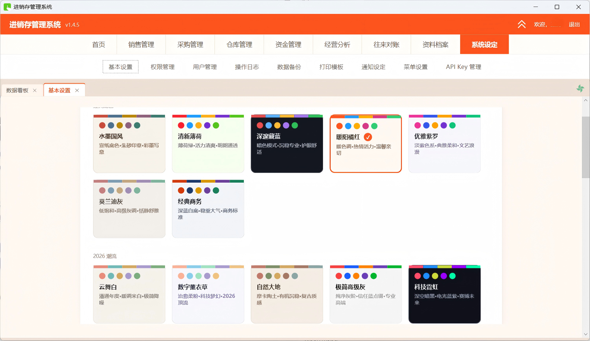Select the 暖阳橘红 theme card
Image resolution: width=590 pixels, height=341 pixels.
click(x=366, y=144)
